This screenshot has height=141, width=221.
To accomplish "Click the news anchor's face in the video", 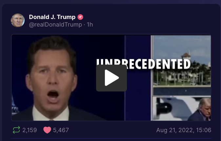I will pos(52,79).
